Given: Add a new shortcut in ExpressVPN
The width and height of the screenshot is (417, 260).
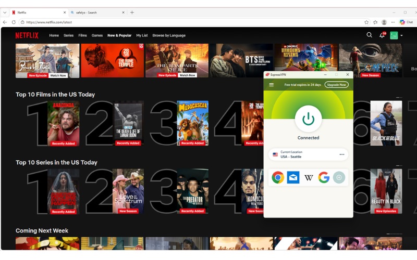Looking at the screenshot, I should tap(339, 177).
